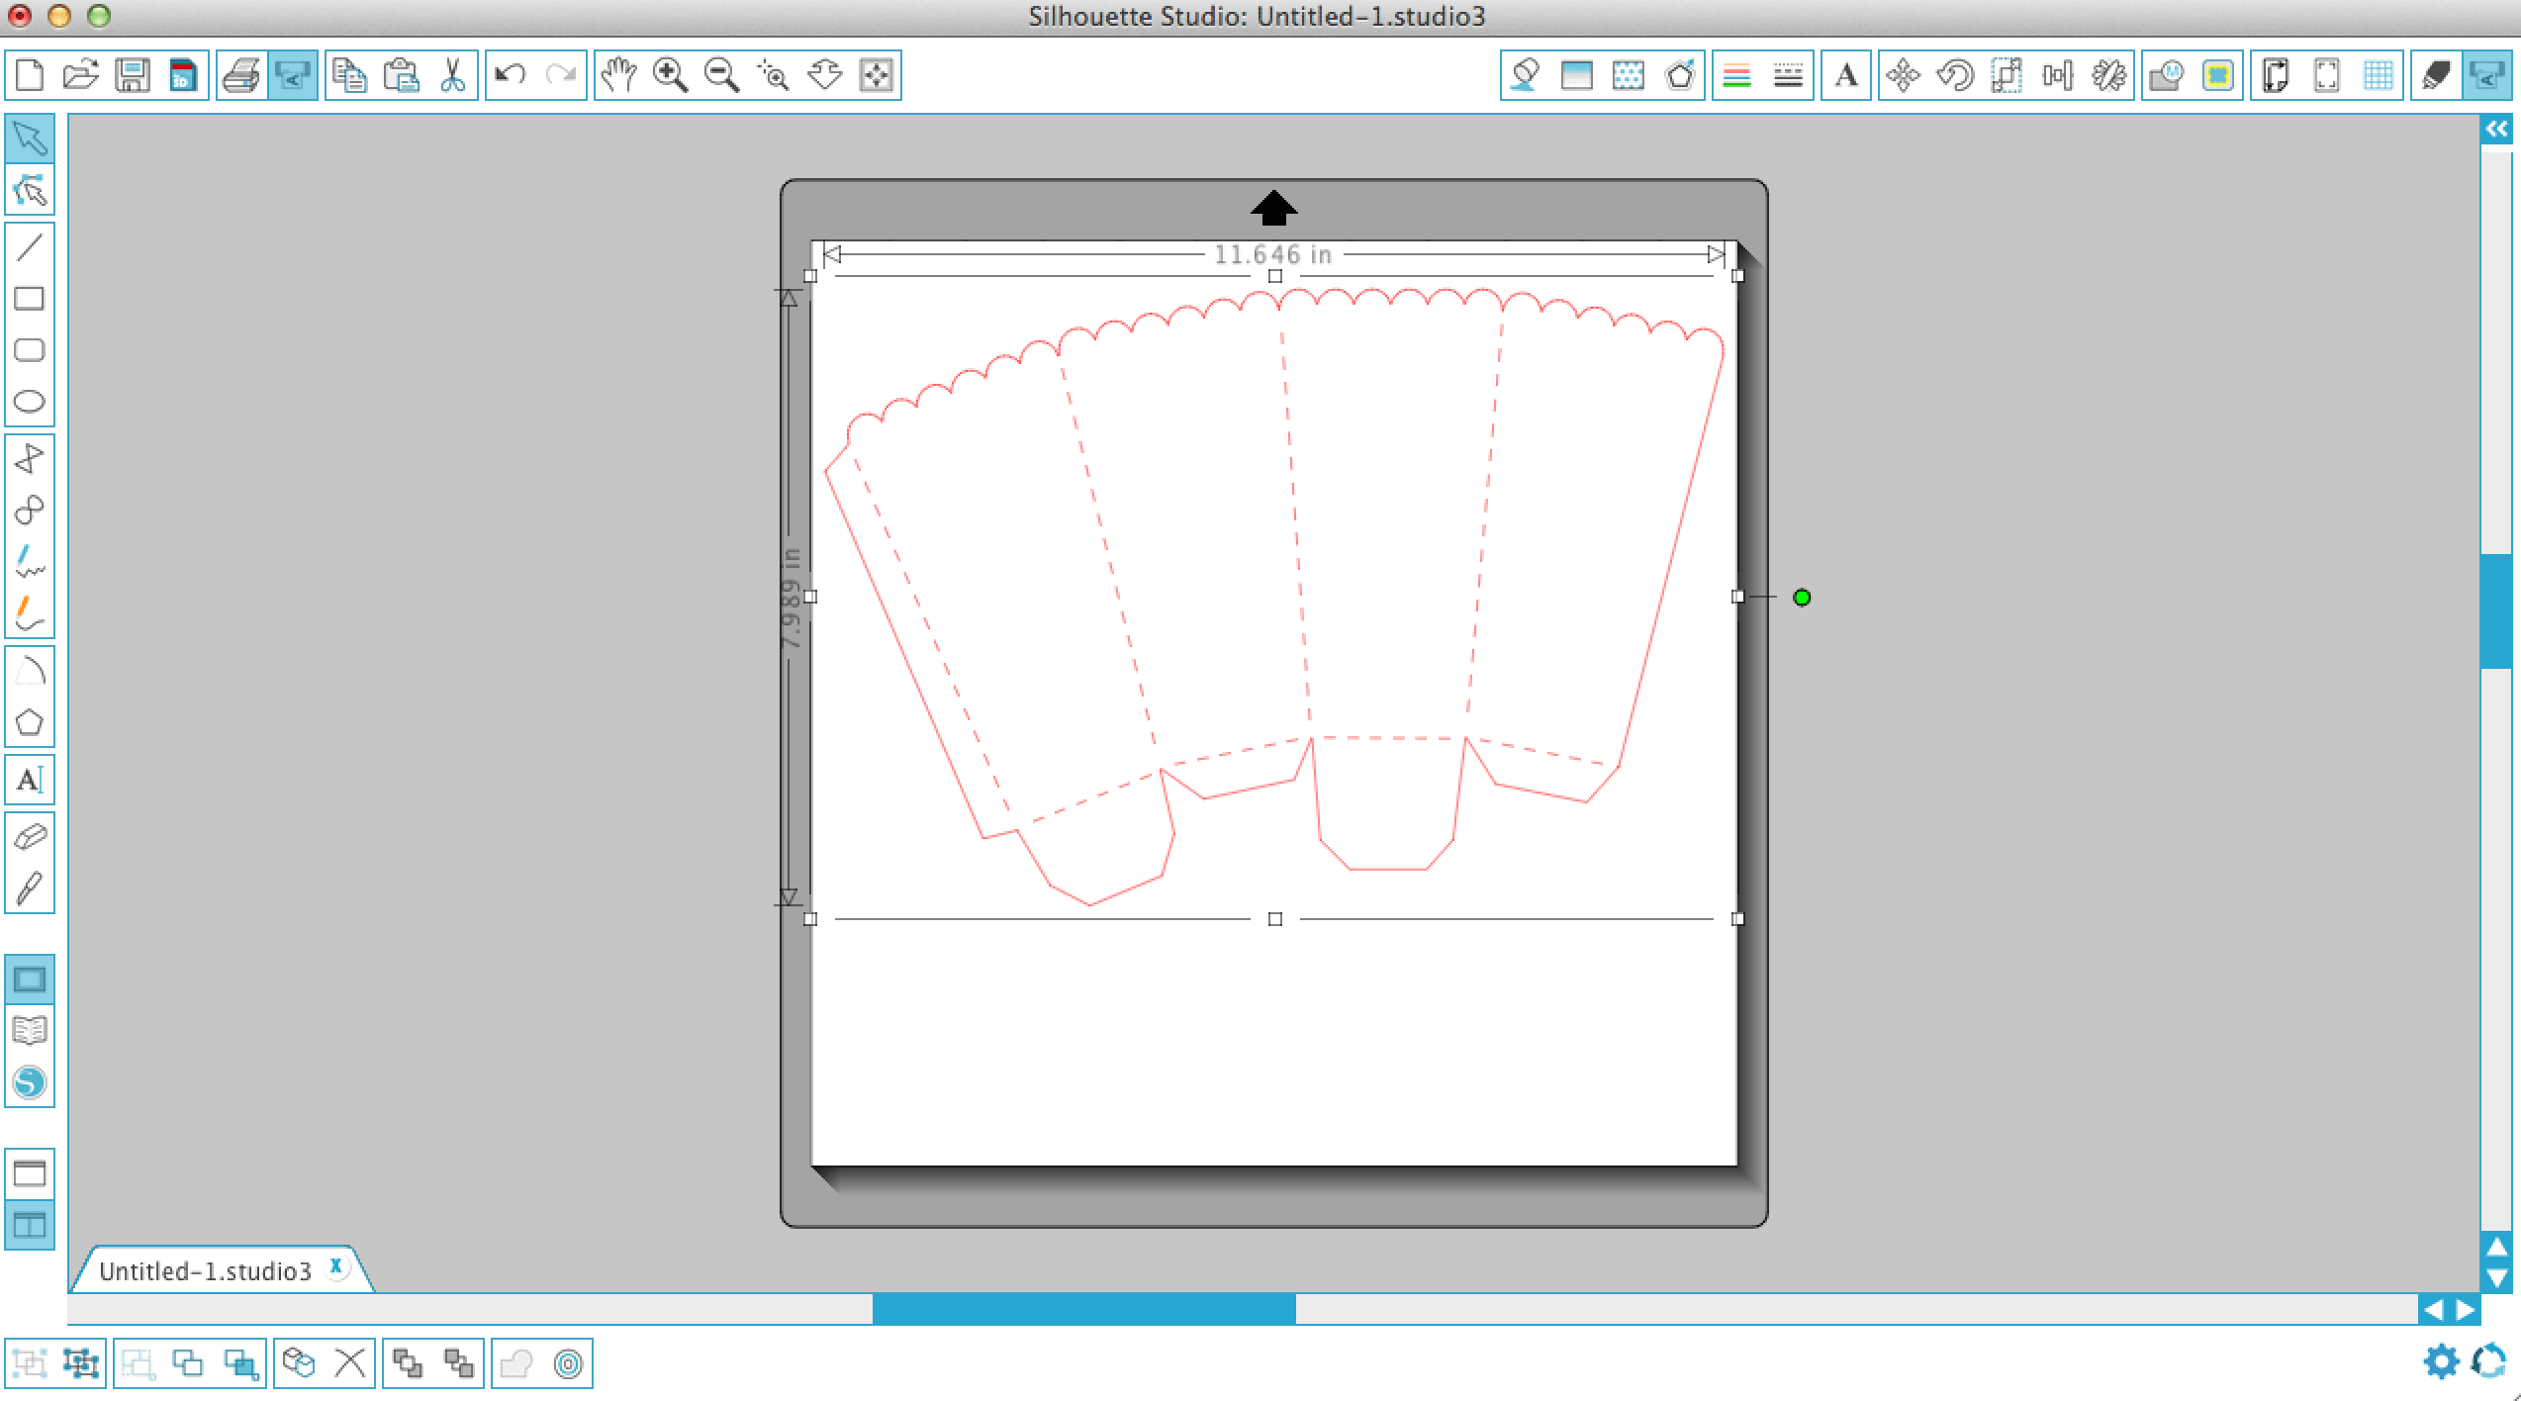
Task: Cut selection with scissors icon
Action: click(453, 75)
